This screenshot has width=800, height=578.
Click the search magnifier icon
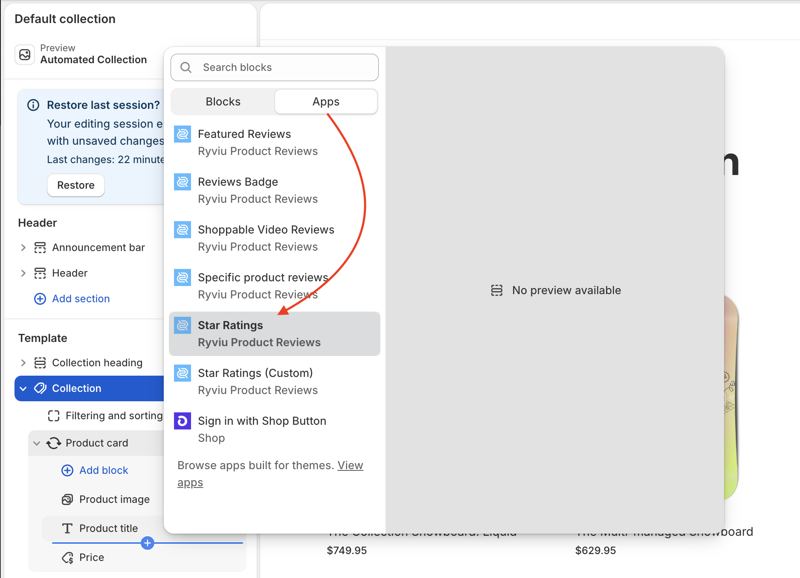(186, 67)
